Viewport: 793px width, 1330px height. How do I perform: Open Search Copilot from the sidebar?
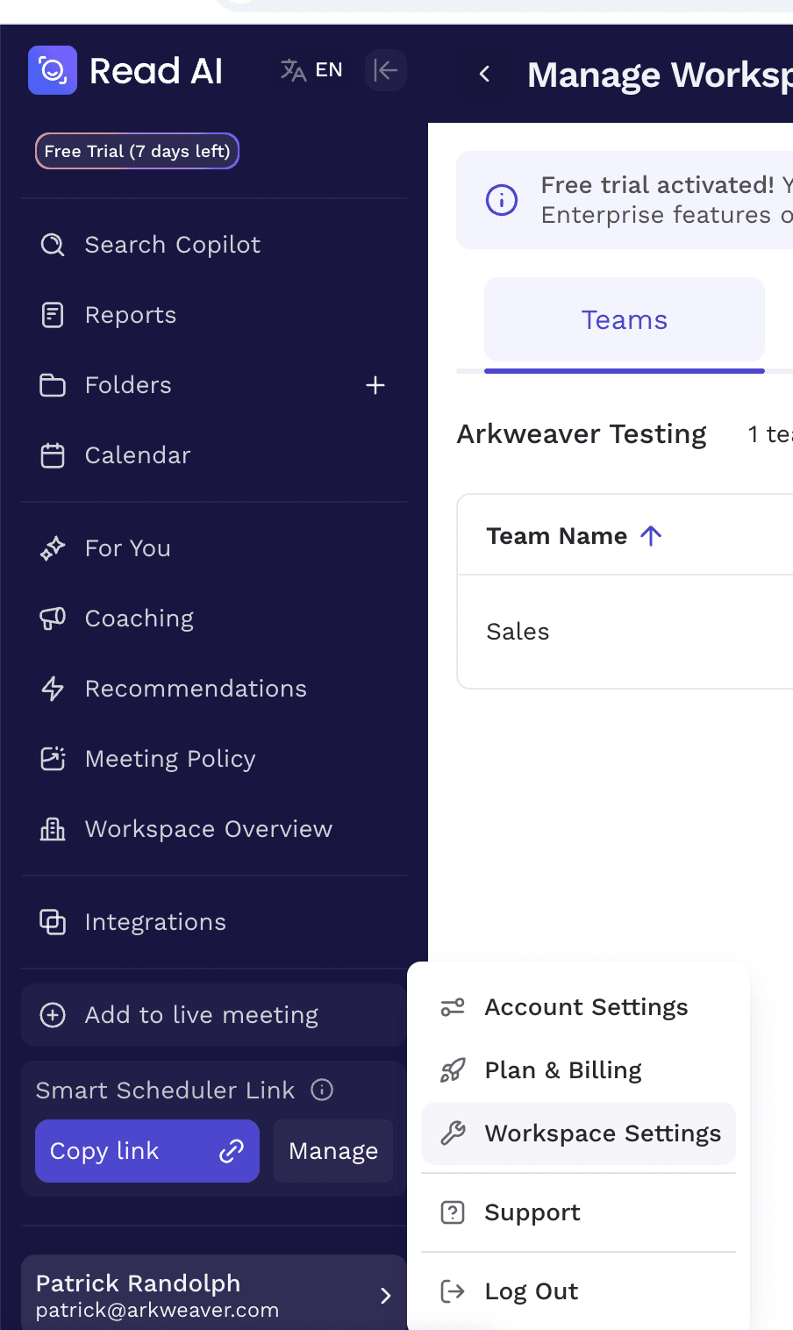click(x=172, y=245)
